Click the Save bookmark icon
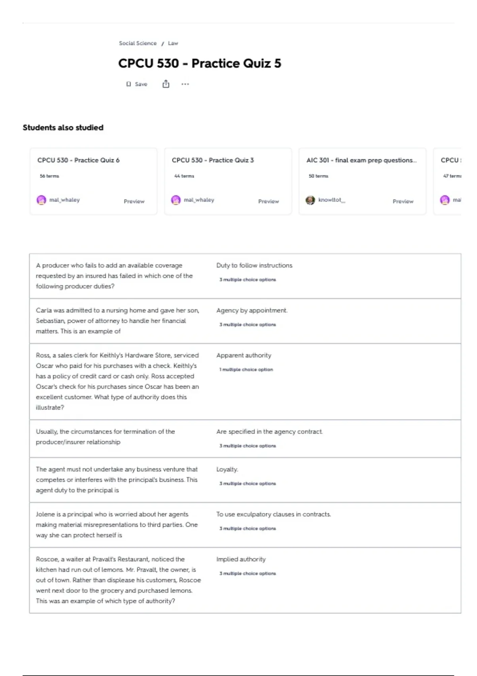This screenshot has height=676, width=477. tap(128, 84)
